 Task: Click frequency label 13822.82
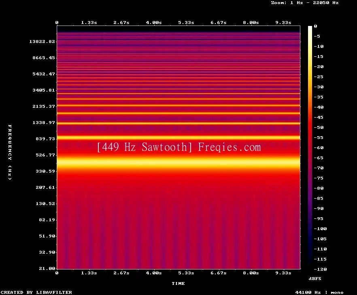pyautogui.click(x=42, y=41)
